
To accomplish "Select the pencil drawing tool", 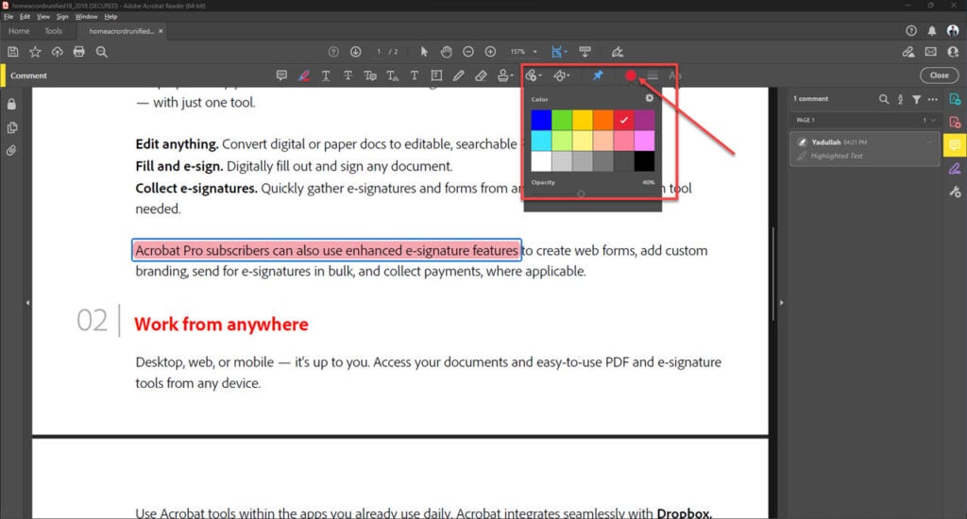I will 458,75.
